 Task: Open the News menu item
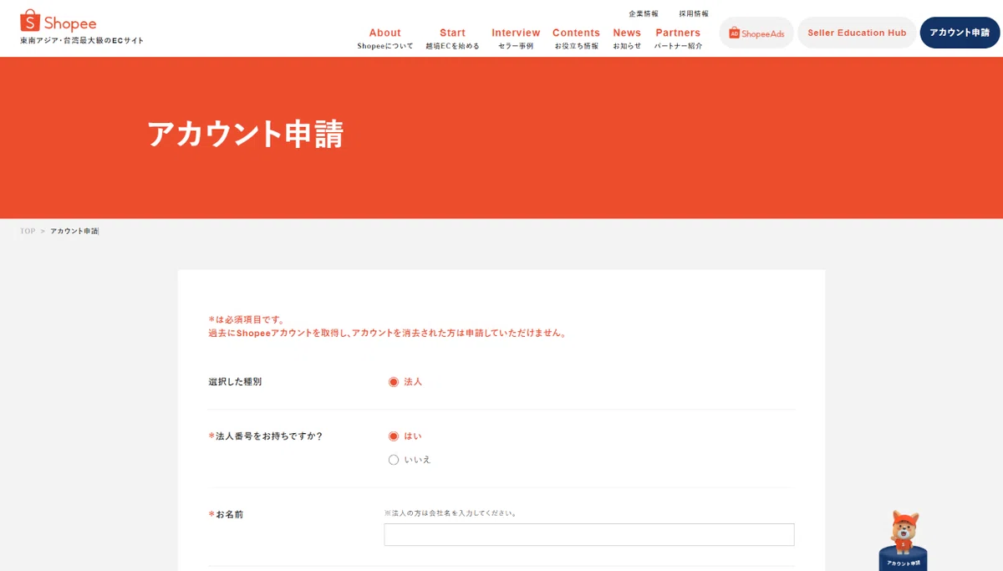pos(627,38)
